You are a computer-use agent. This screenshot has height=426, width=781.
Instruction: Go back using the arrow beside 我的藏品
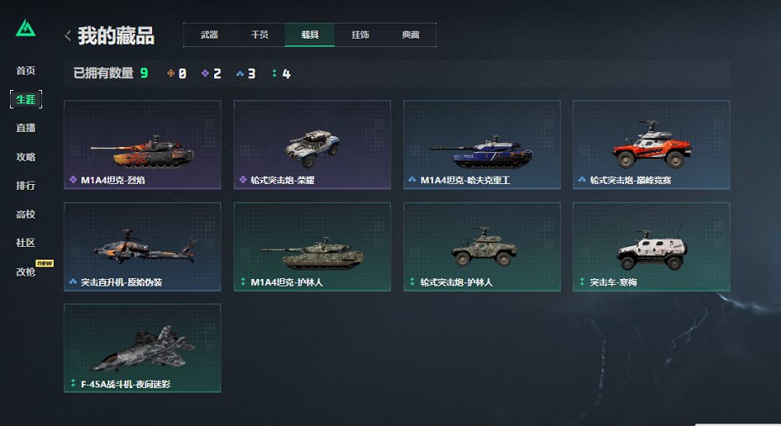click(68, 36)
